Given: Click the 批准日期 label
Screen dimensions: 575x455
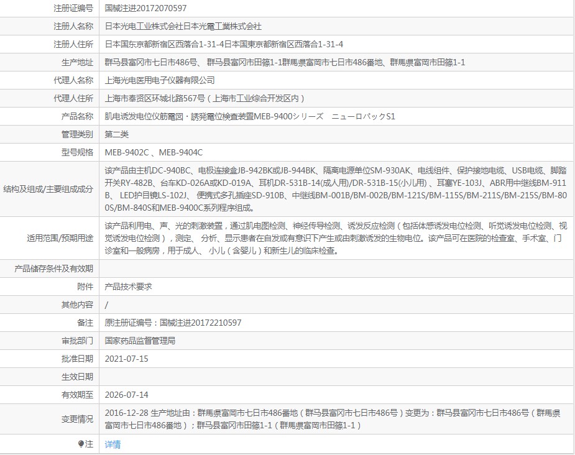Looking at the screenshot, I should pos(77,359).
